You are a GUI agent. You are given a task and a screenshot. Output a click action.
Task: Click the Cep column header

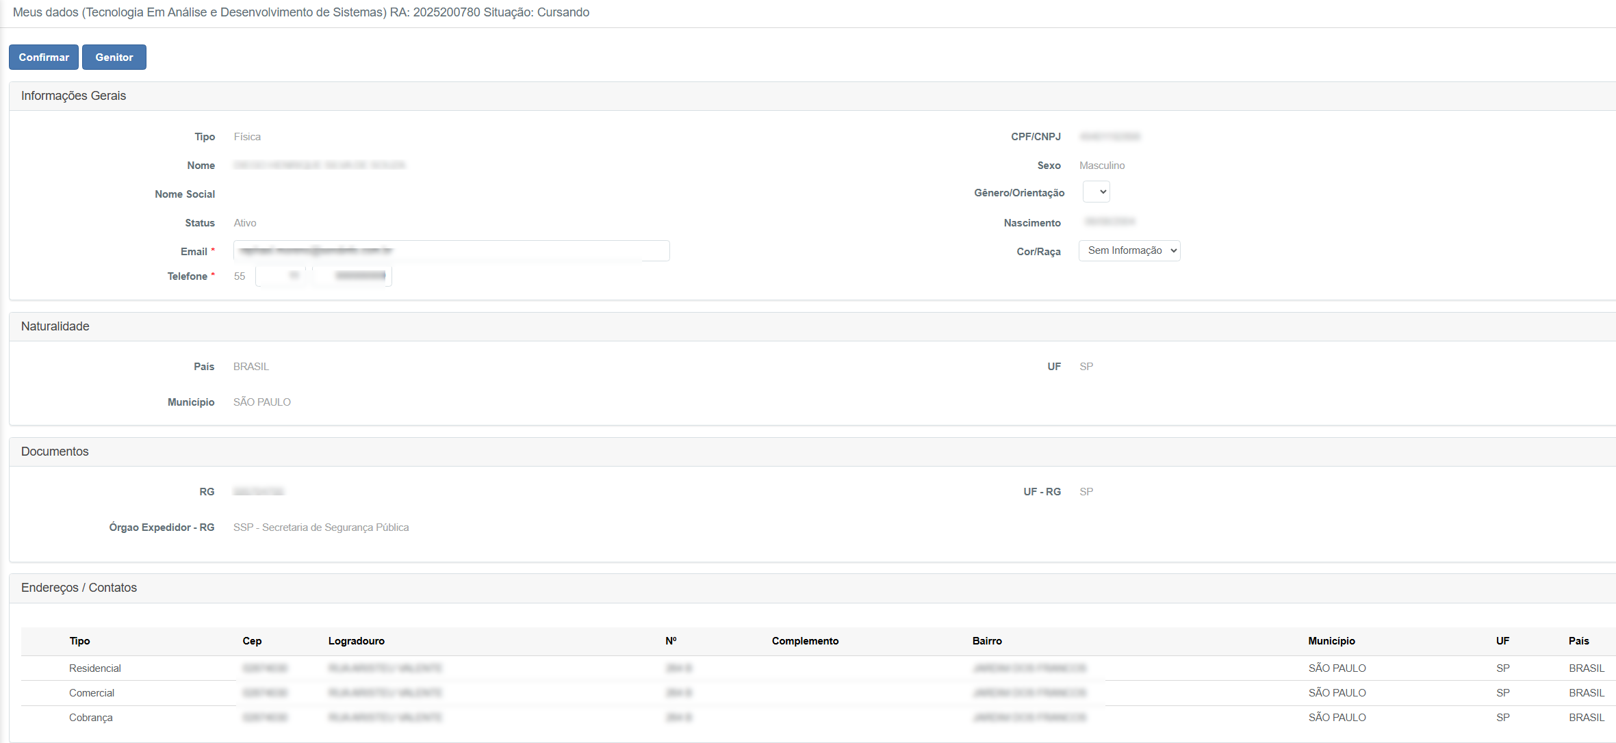252,641
